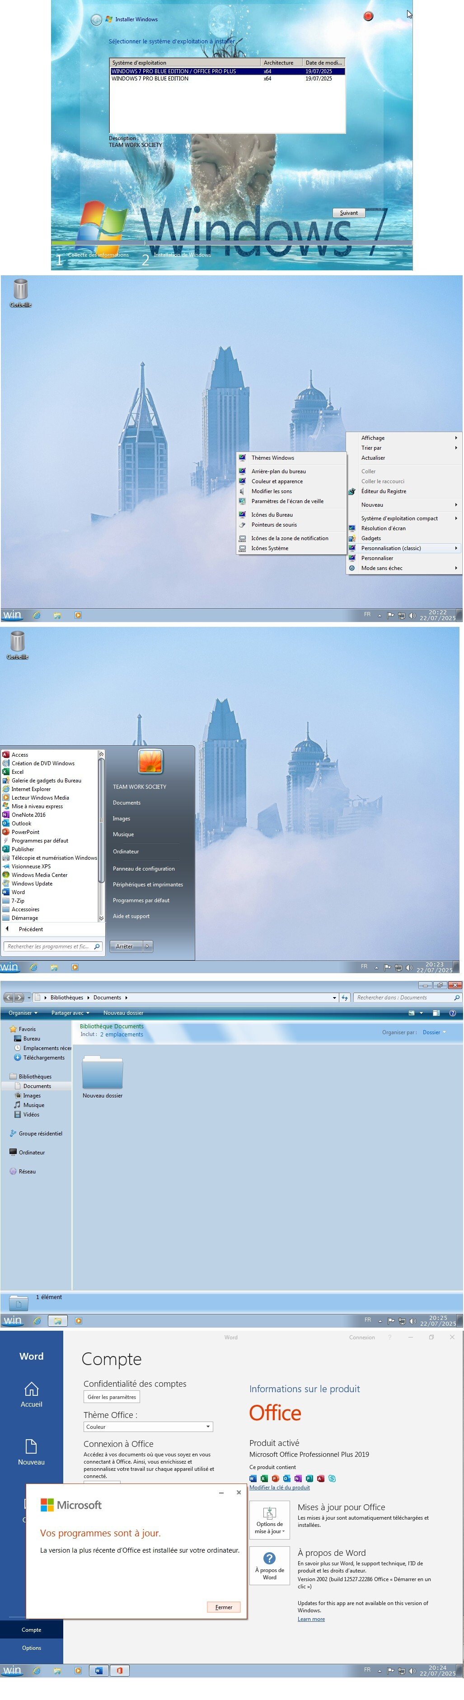
Task: Click the user account picture in the Start menu
Action: (150, 762)
